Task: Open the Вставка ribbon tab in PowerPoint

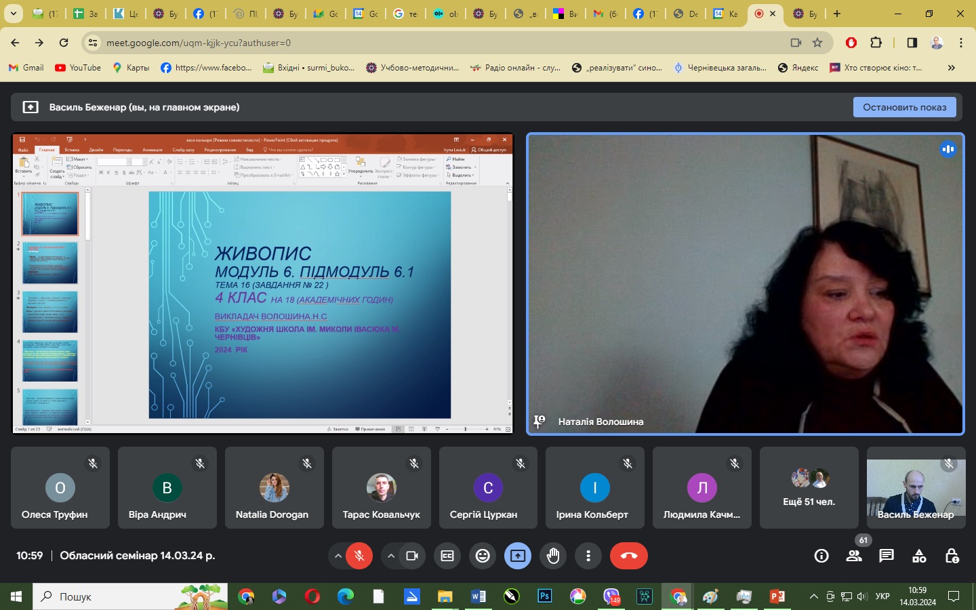Action: point(72,150)
